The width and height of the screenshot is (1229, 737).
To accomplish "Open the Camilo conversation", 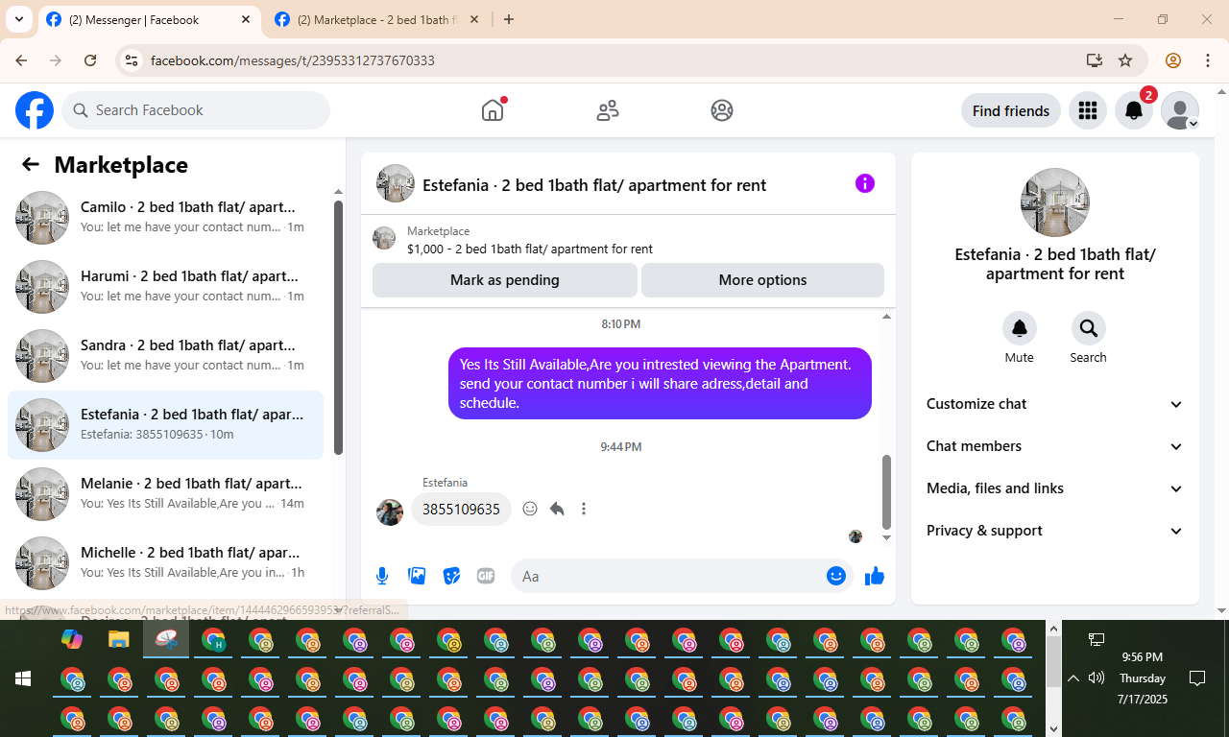I will click(x=165, y=218).
